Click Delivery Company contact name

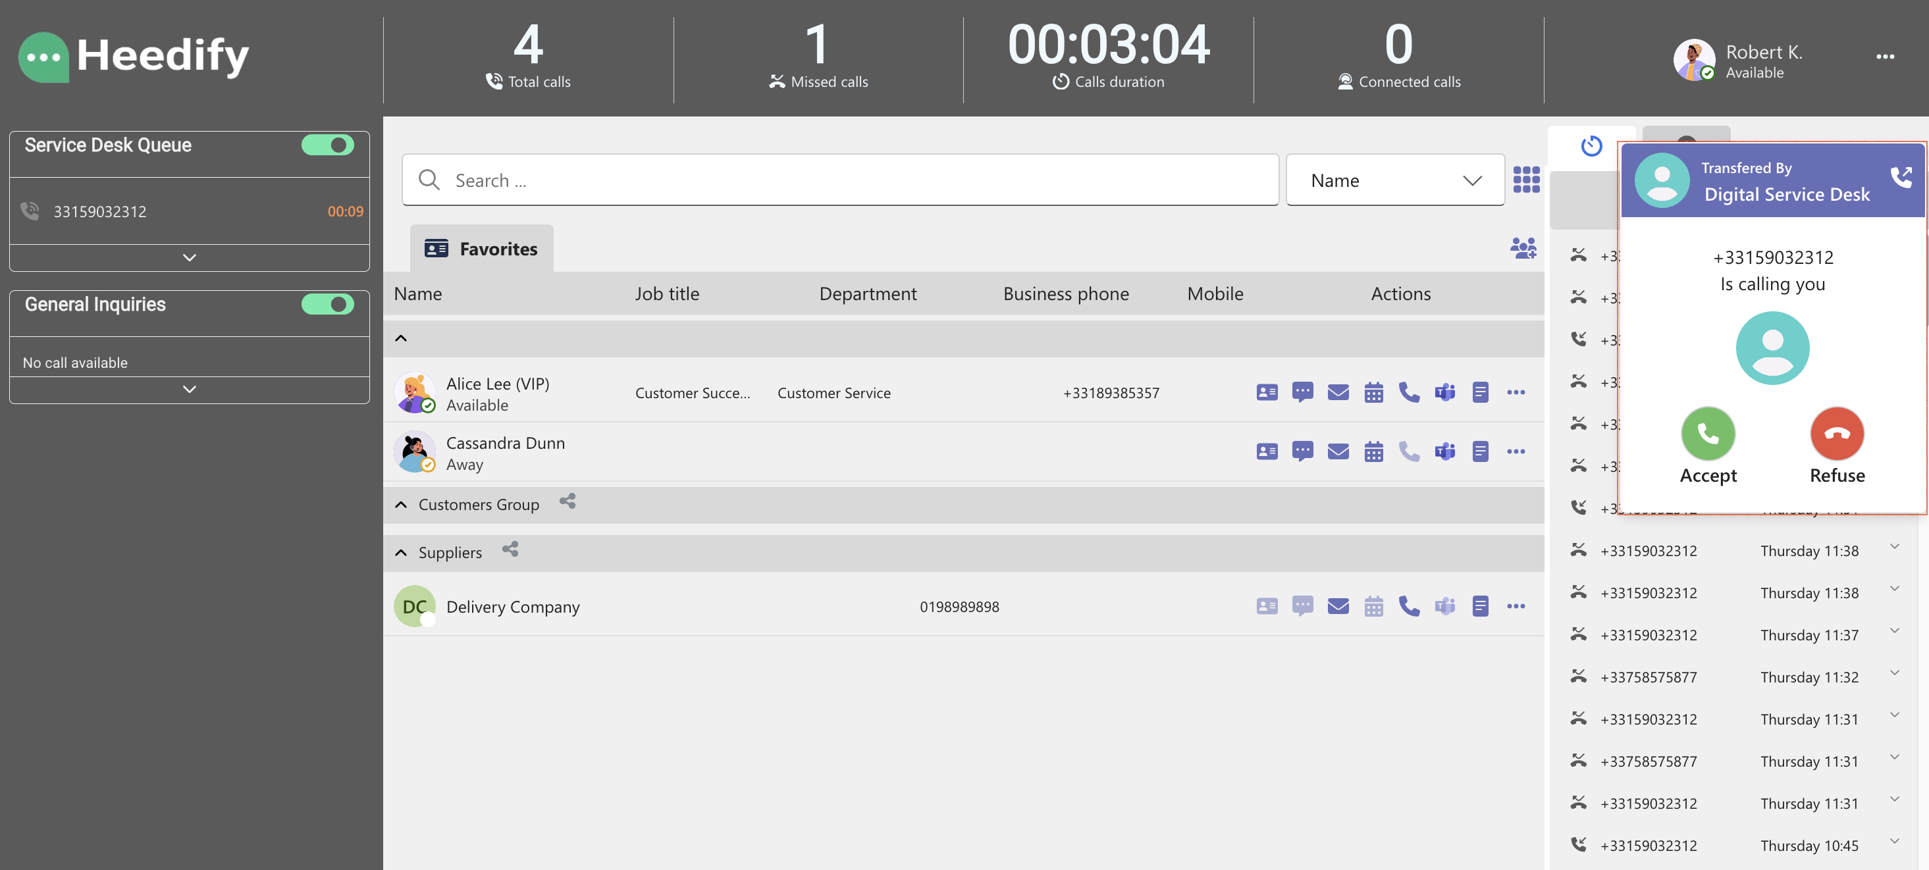(x=513, y=607)
